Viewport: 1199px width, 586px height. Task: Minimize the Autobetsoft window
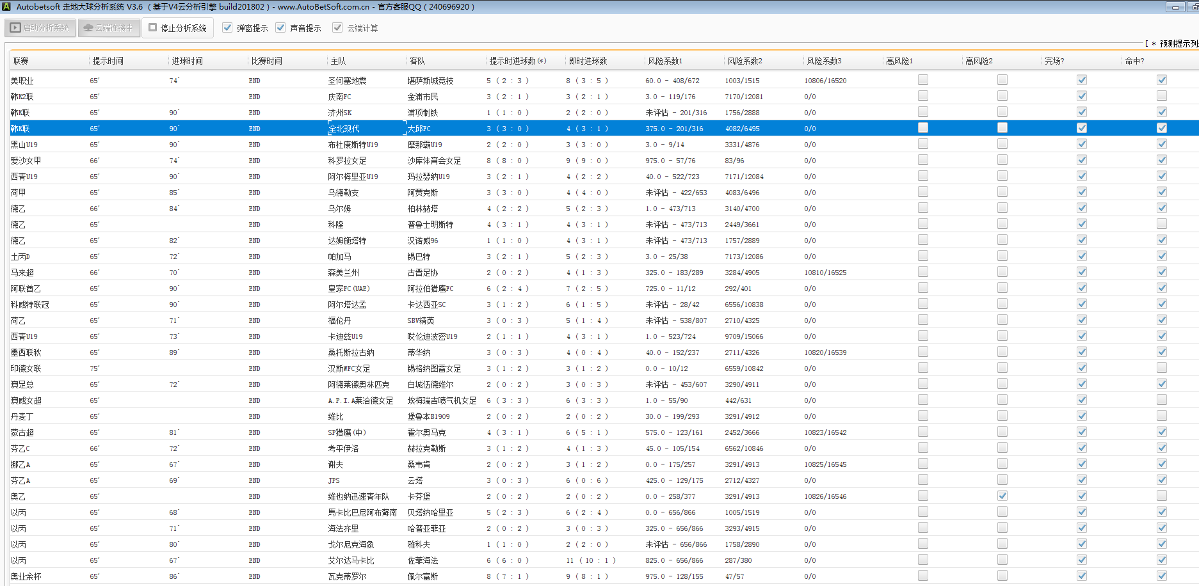[x=1175, y=7]
